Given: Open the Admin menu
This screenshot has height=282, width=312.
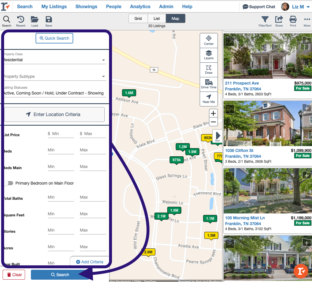Looking at the screenshot, I should [x=166, y=7].
